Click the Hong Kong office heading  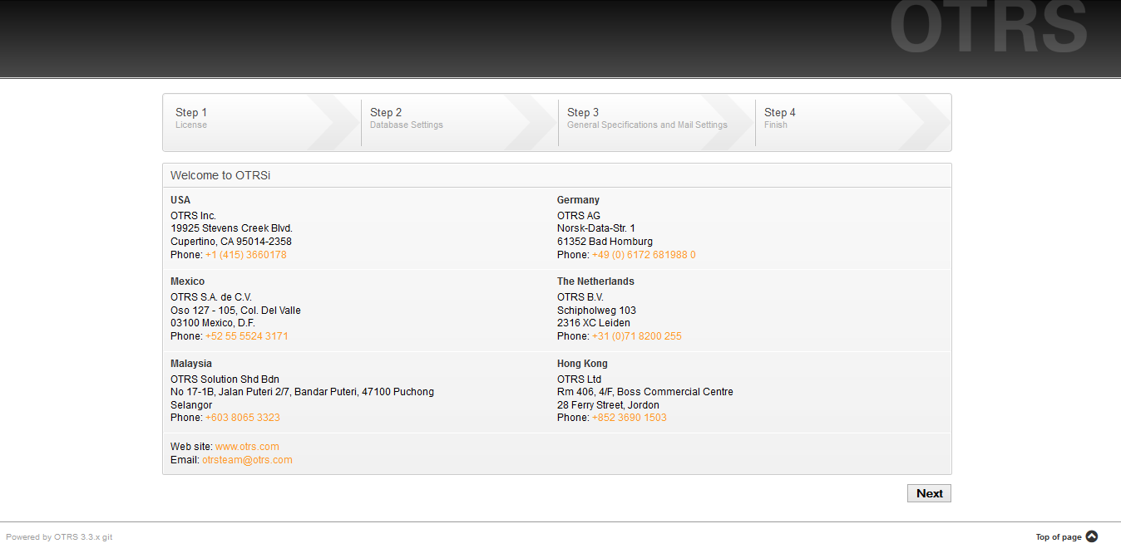[582, 364]
